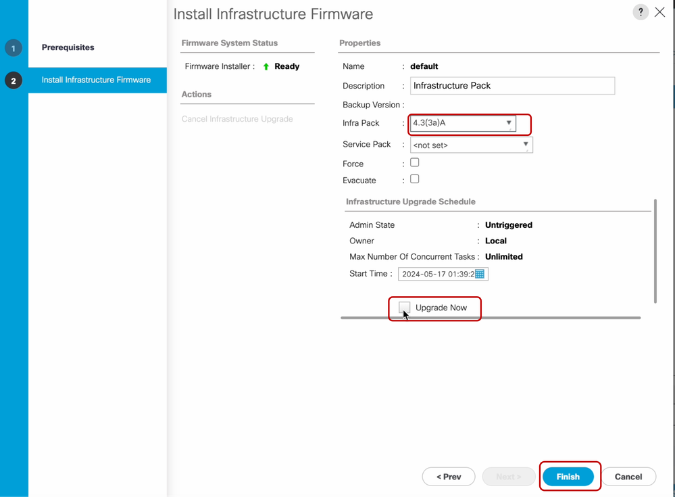Go to the Prerequisites step
The width and height of the screenshot is (675, 499).
click(x=68, y=47)
